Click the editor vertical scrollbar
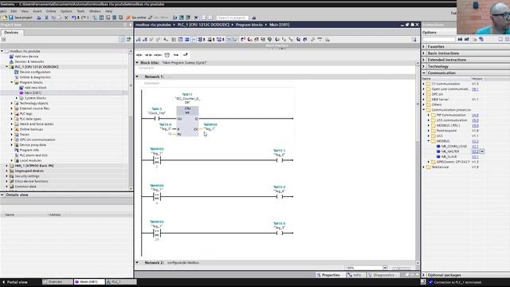 point(418,163)
